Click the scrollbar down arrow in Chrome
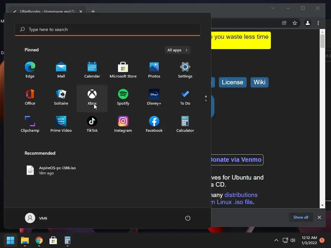 pos(322,205)
